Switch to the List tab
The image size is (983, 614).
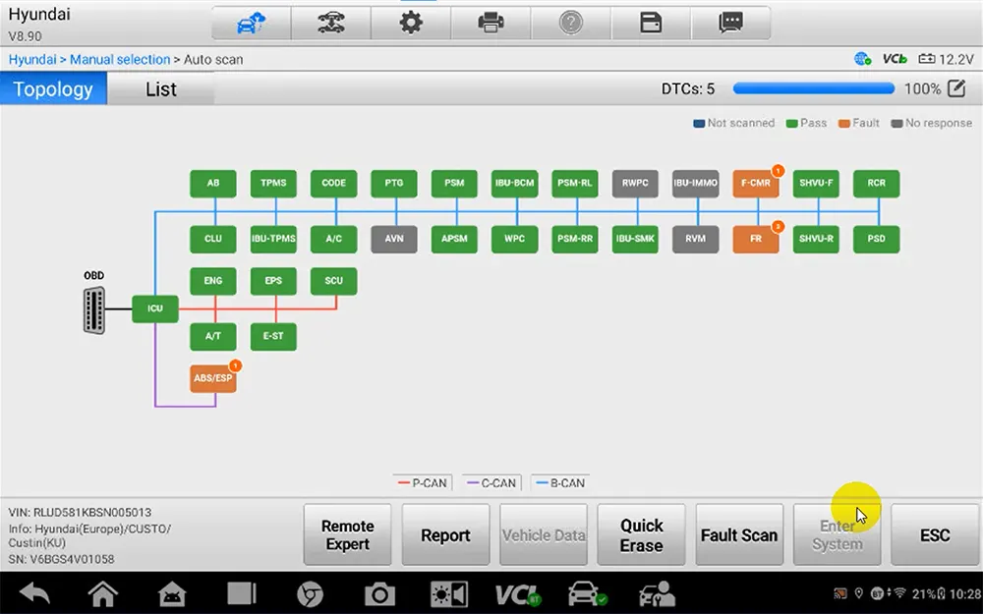161,89
